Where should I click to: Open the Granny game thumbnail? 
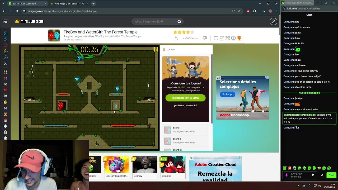(145, 167)
